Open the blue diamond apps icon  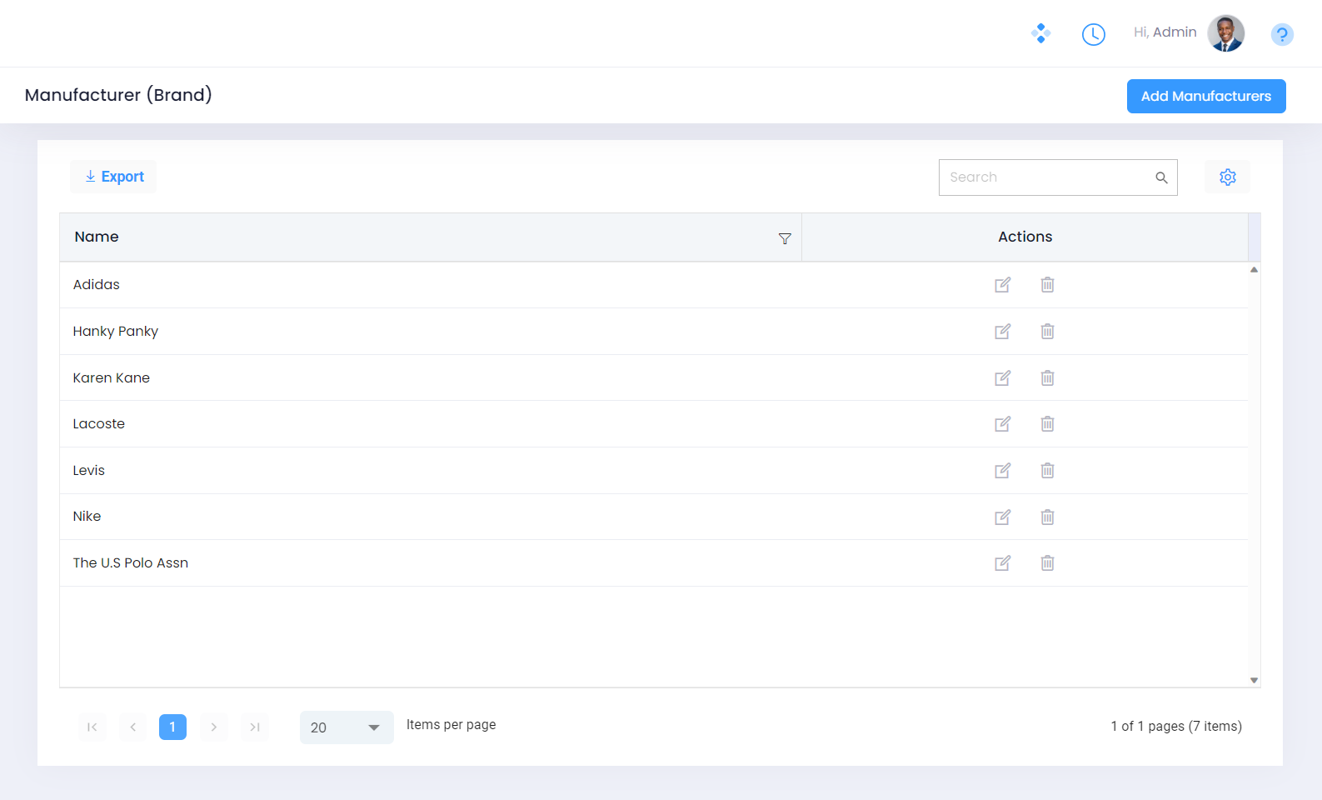tap(1040, 33)
